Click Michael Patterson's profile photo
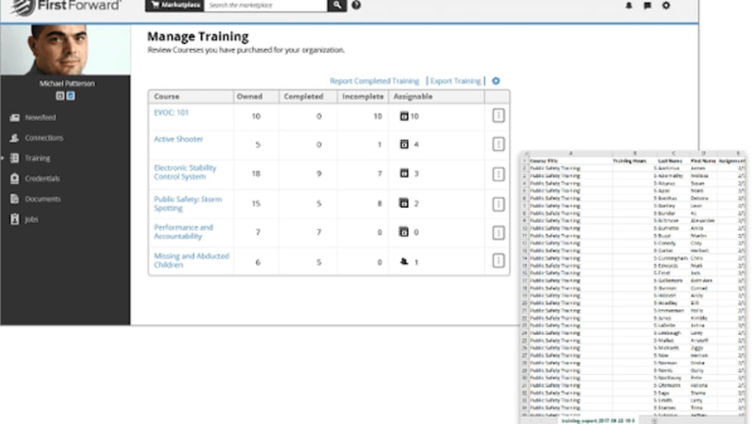753x424 pixels. (65, 49)
